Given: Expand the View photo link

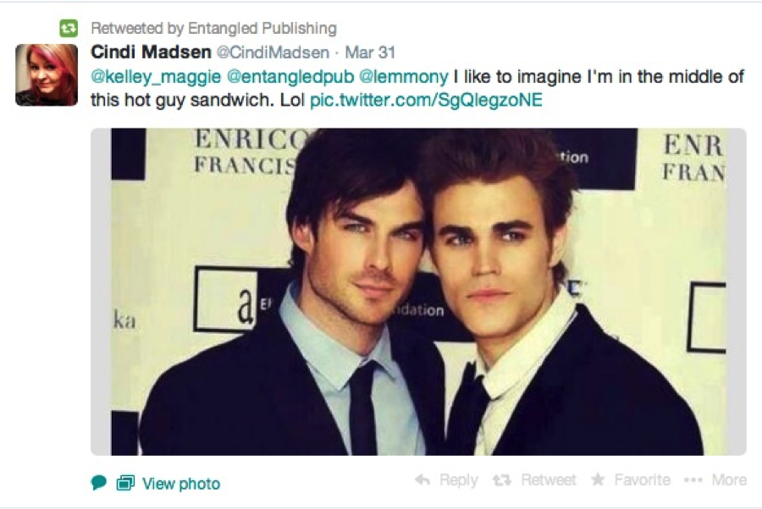Looking at the screenshot, I should point(181,484).
